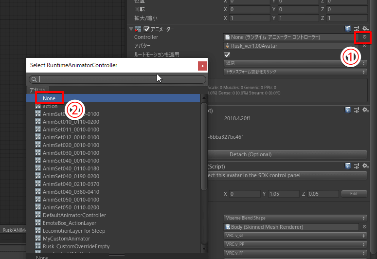This screenshot has width=377, height=259.
Task: Collapse the Animator component foldout arrow
Action: tap(131, 29)
